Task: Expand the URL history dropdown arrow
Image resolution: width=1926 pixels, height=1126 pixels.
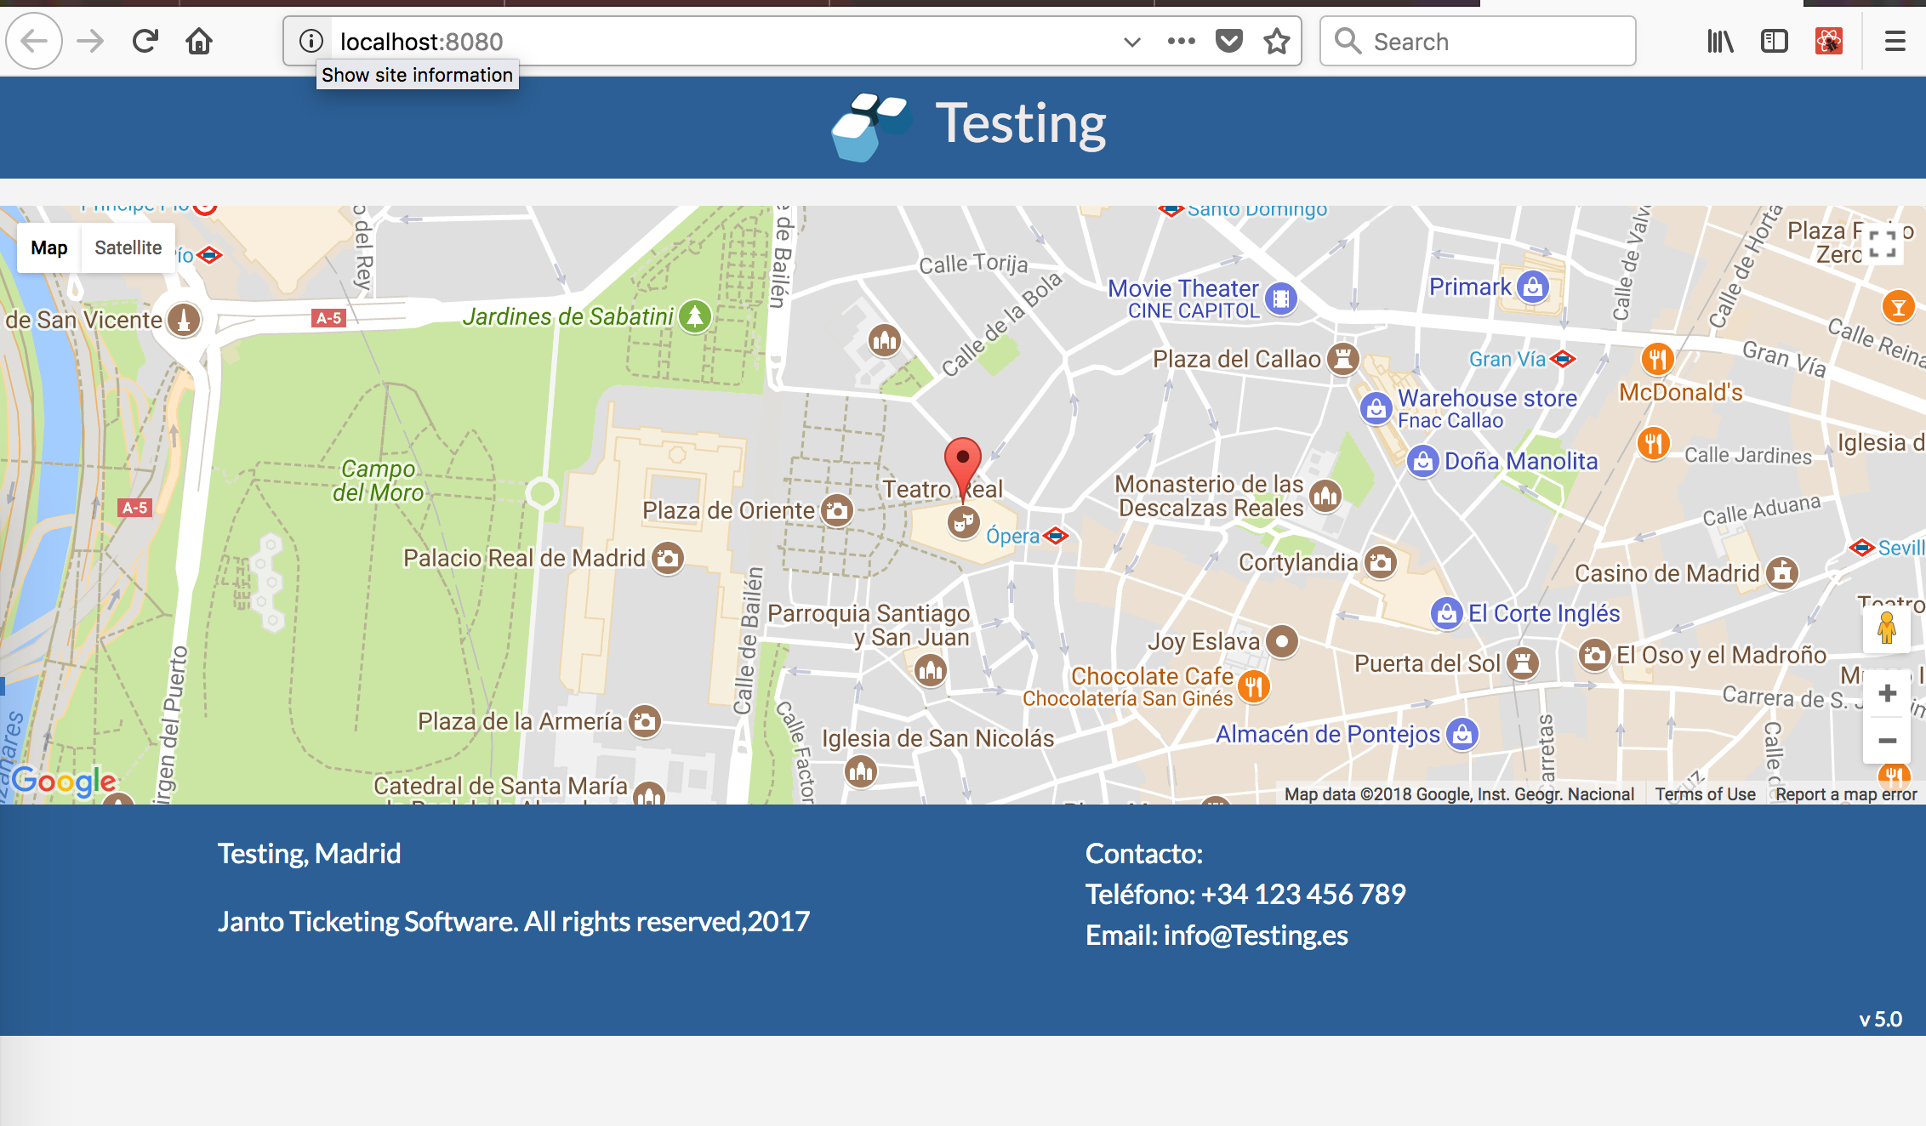Action: click(x=1131, y=42)
